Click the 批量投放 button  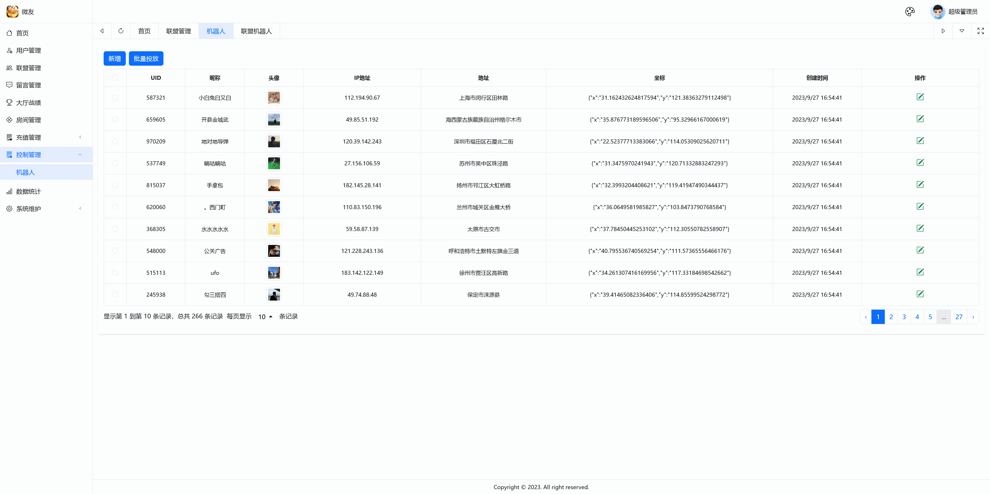tap(146, 58)
